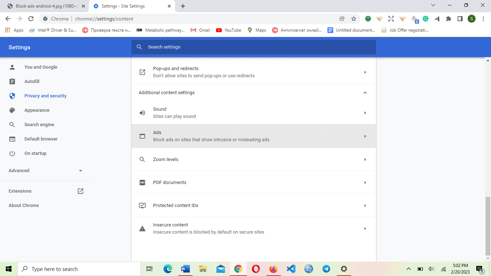491x276 pixels.
Task: Click the Pop-ups and redirects icon
Action: click(142, 72)
